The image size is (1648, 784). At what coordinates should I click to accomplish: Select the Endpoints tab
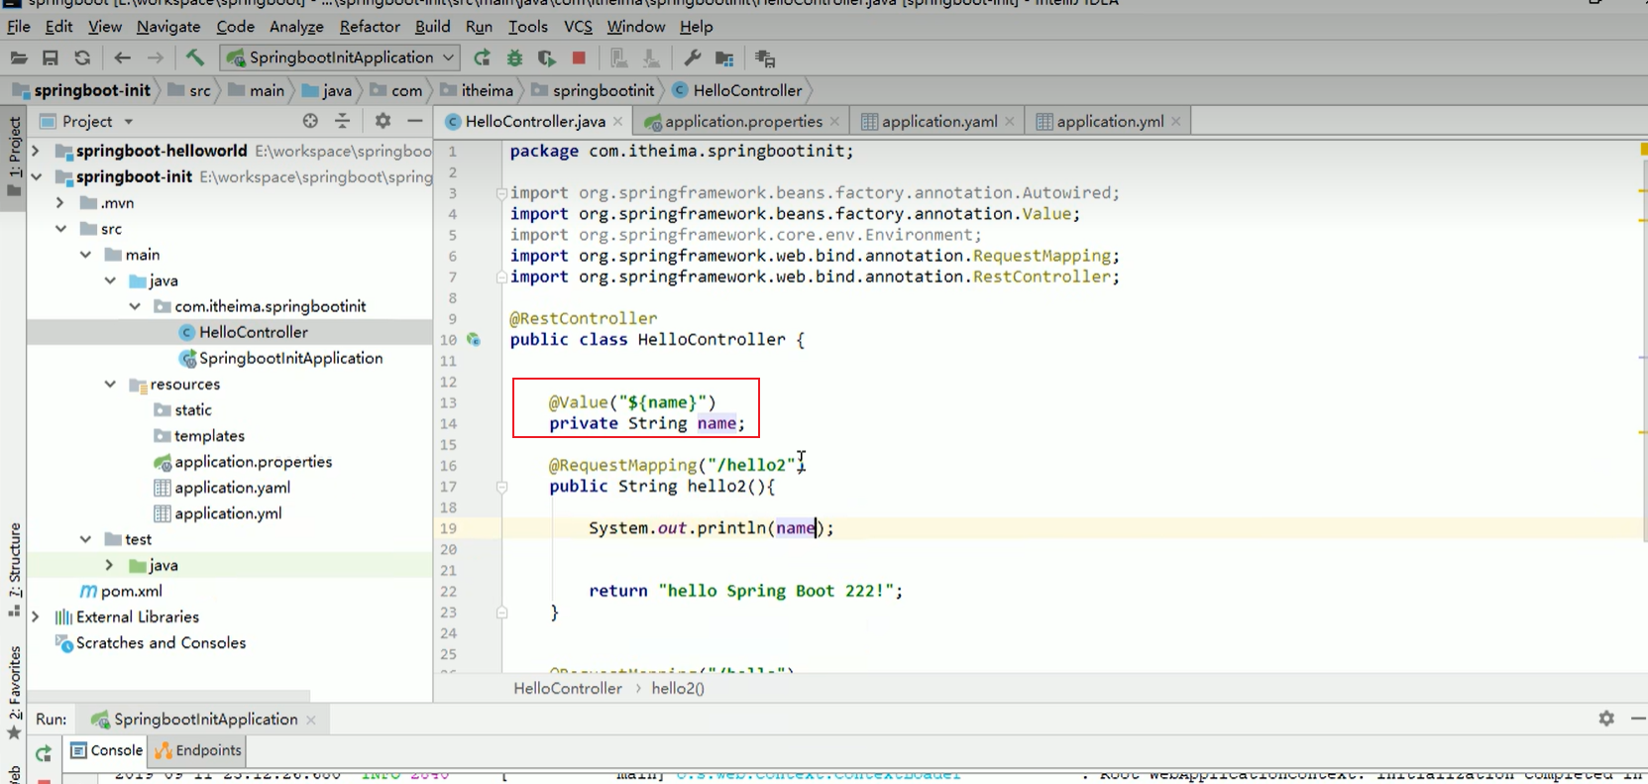tap(198, 750)
